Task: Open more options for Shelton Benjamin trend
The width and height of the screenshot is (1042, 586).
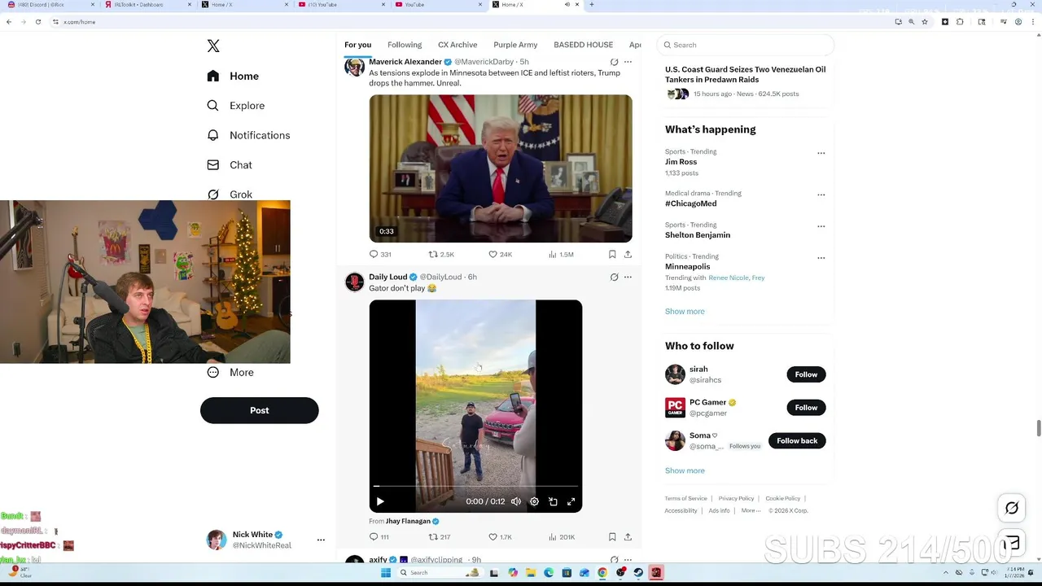Action: click(x=821, y=226)
